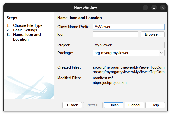Click the Class Name Prefix text field
171x115 pixels.
128,27
